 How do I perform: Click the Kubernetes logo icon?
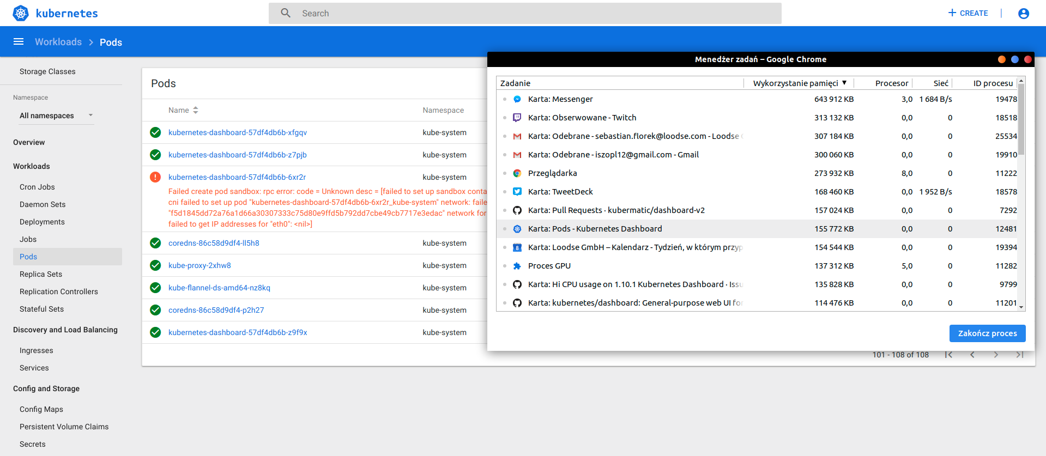[21, 13]
